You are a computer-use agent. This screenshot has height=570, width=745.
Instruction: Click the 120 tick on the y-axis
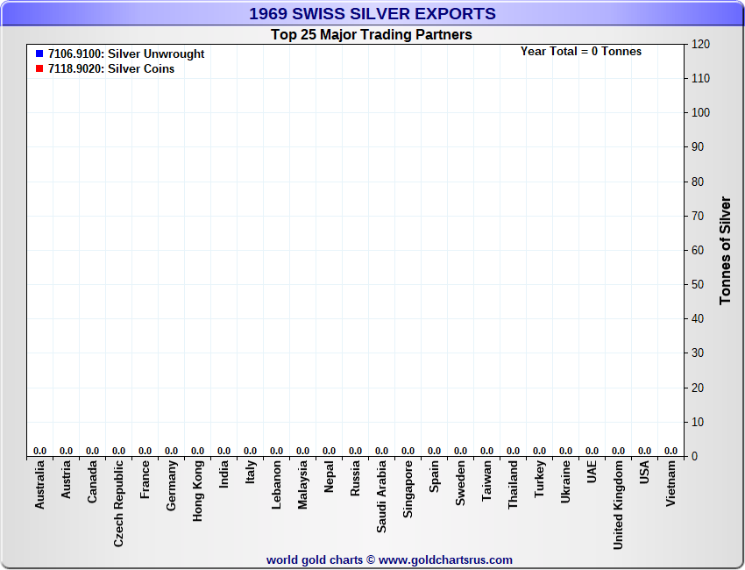700,44
